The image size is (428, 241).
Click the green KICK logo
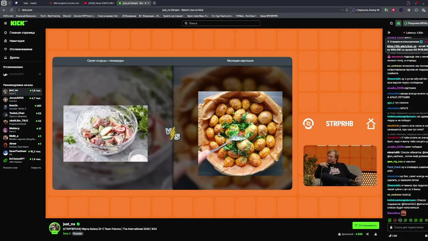click(19, 23)
